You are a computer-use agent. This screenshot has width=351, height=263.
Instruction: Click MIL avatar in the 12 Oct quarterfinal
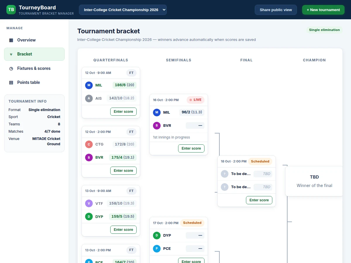tap(89, 85)
